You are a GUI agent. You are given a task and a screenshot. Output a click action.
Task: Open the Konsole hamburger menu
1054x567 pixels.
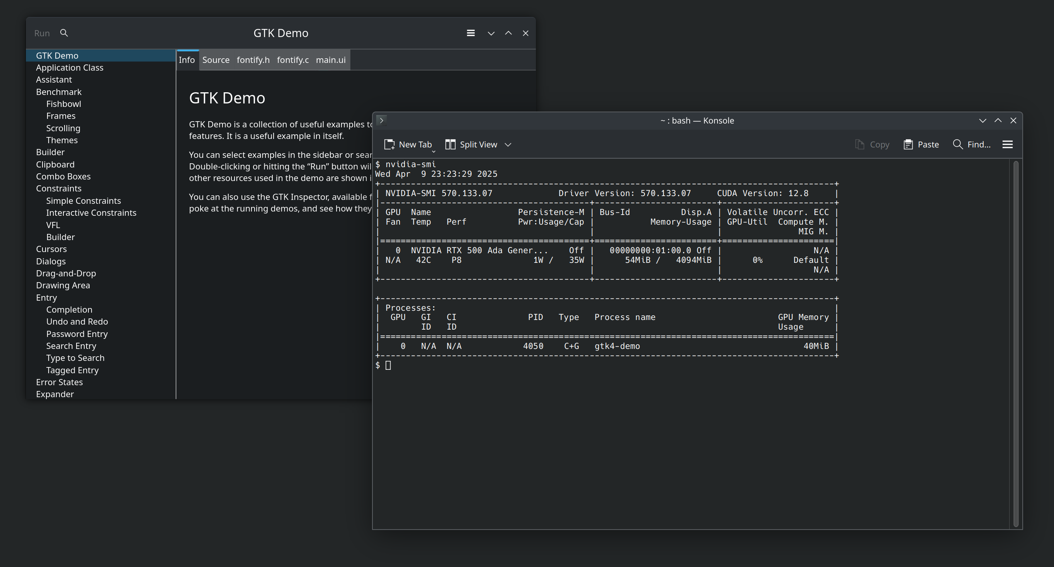point(1007,144)
